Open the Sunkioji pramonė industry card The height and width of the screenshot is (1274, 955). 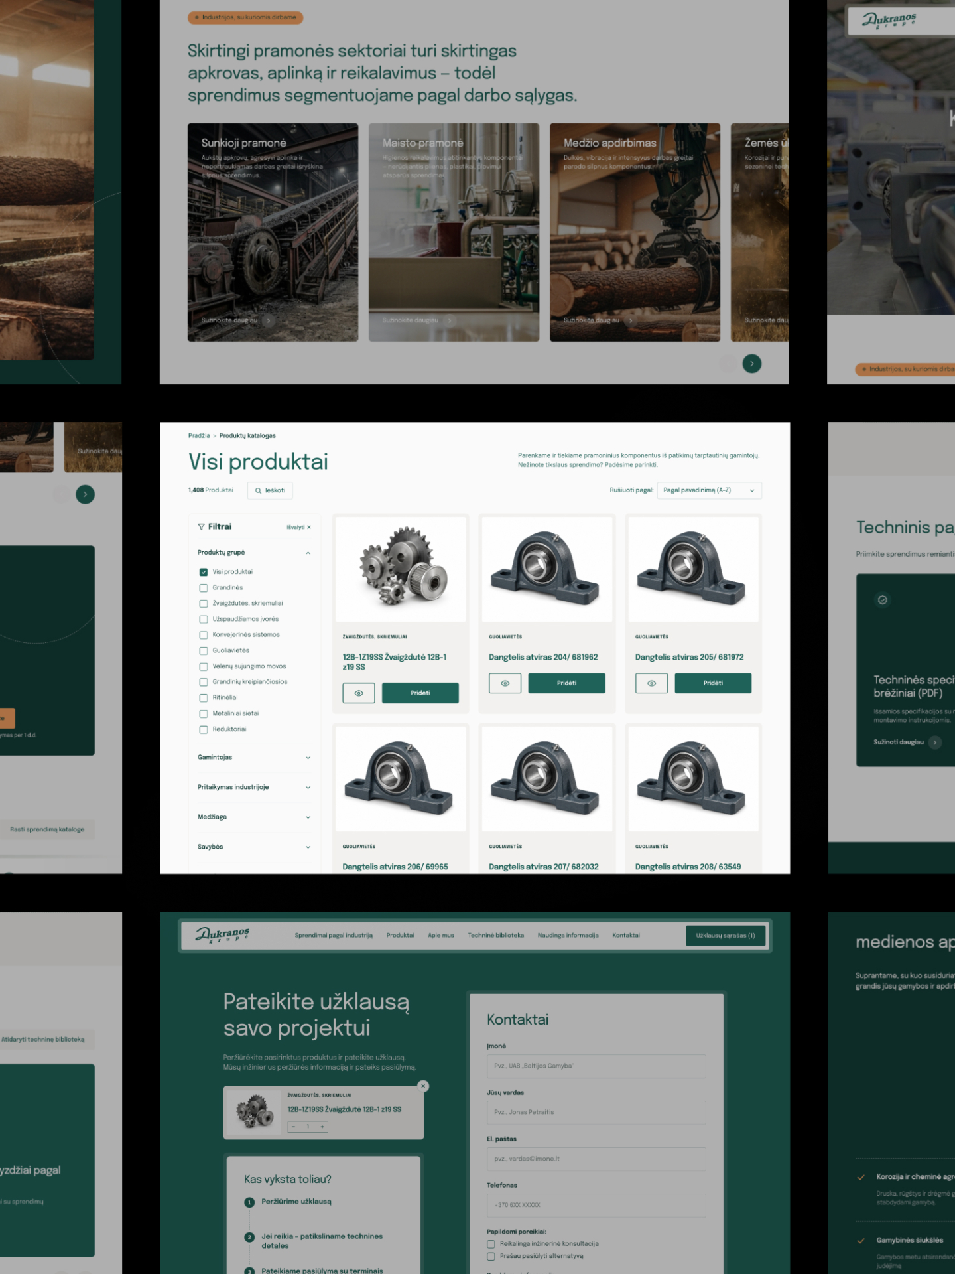coord(273,232)
